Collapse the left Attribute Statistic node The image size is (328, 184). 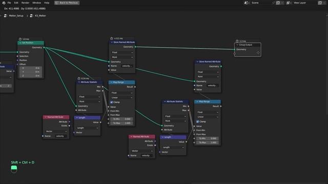click(x=79, y=82)
